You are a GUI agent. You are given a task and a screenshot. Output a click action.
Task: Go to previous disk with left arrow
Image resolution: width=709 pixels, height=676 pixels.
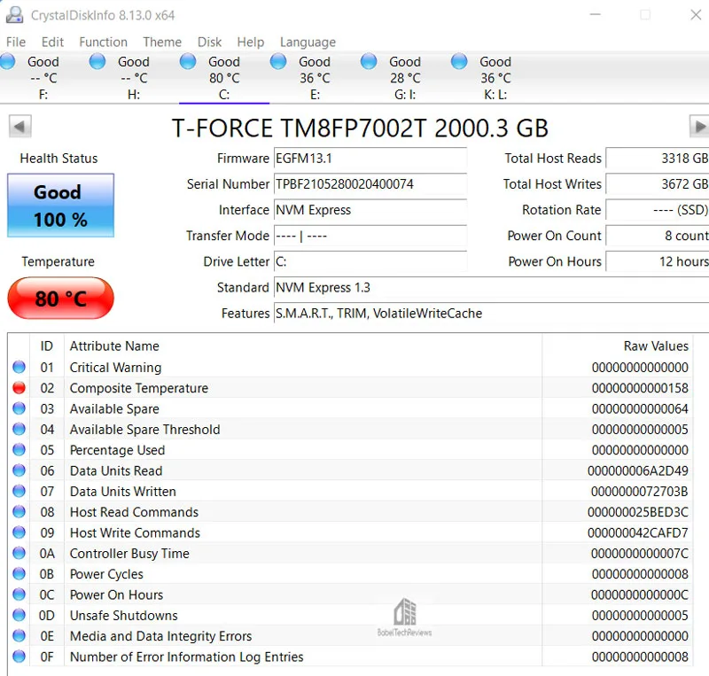pos(19,126)
